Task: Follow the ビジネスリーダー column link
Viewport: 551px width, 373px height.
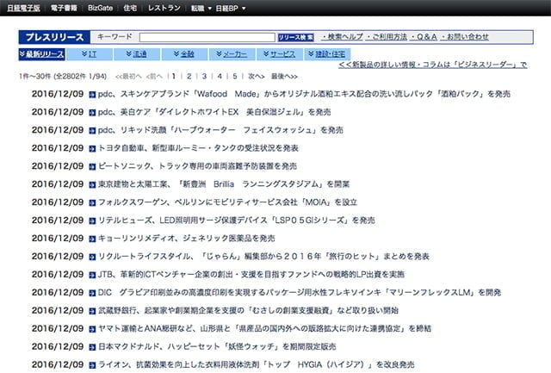Action: tap(433, 65)
